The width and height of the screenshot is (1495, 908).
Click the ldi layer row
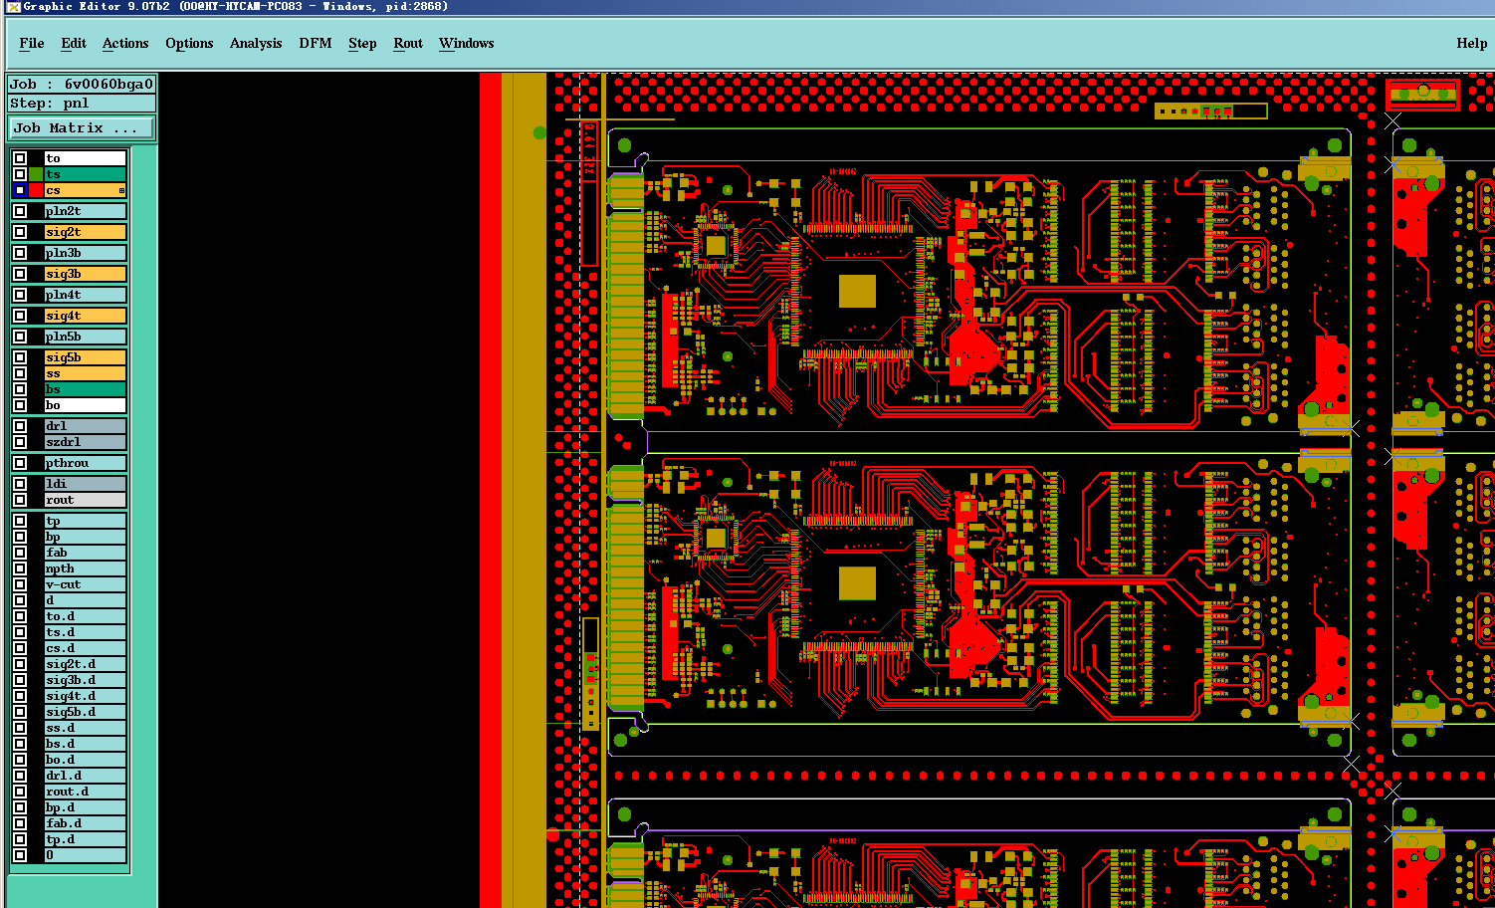(85, 484)
